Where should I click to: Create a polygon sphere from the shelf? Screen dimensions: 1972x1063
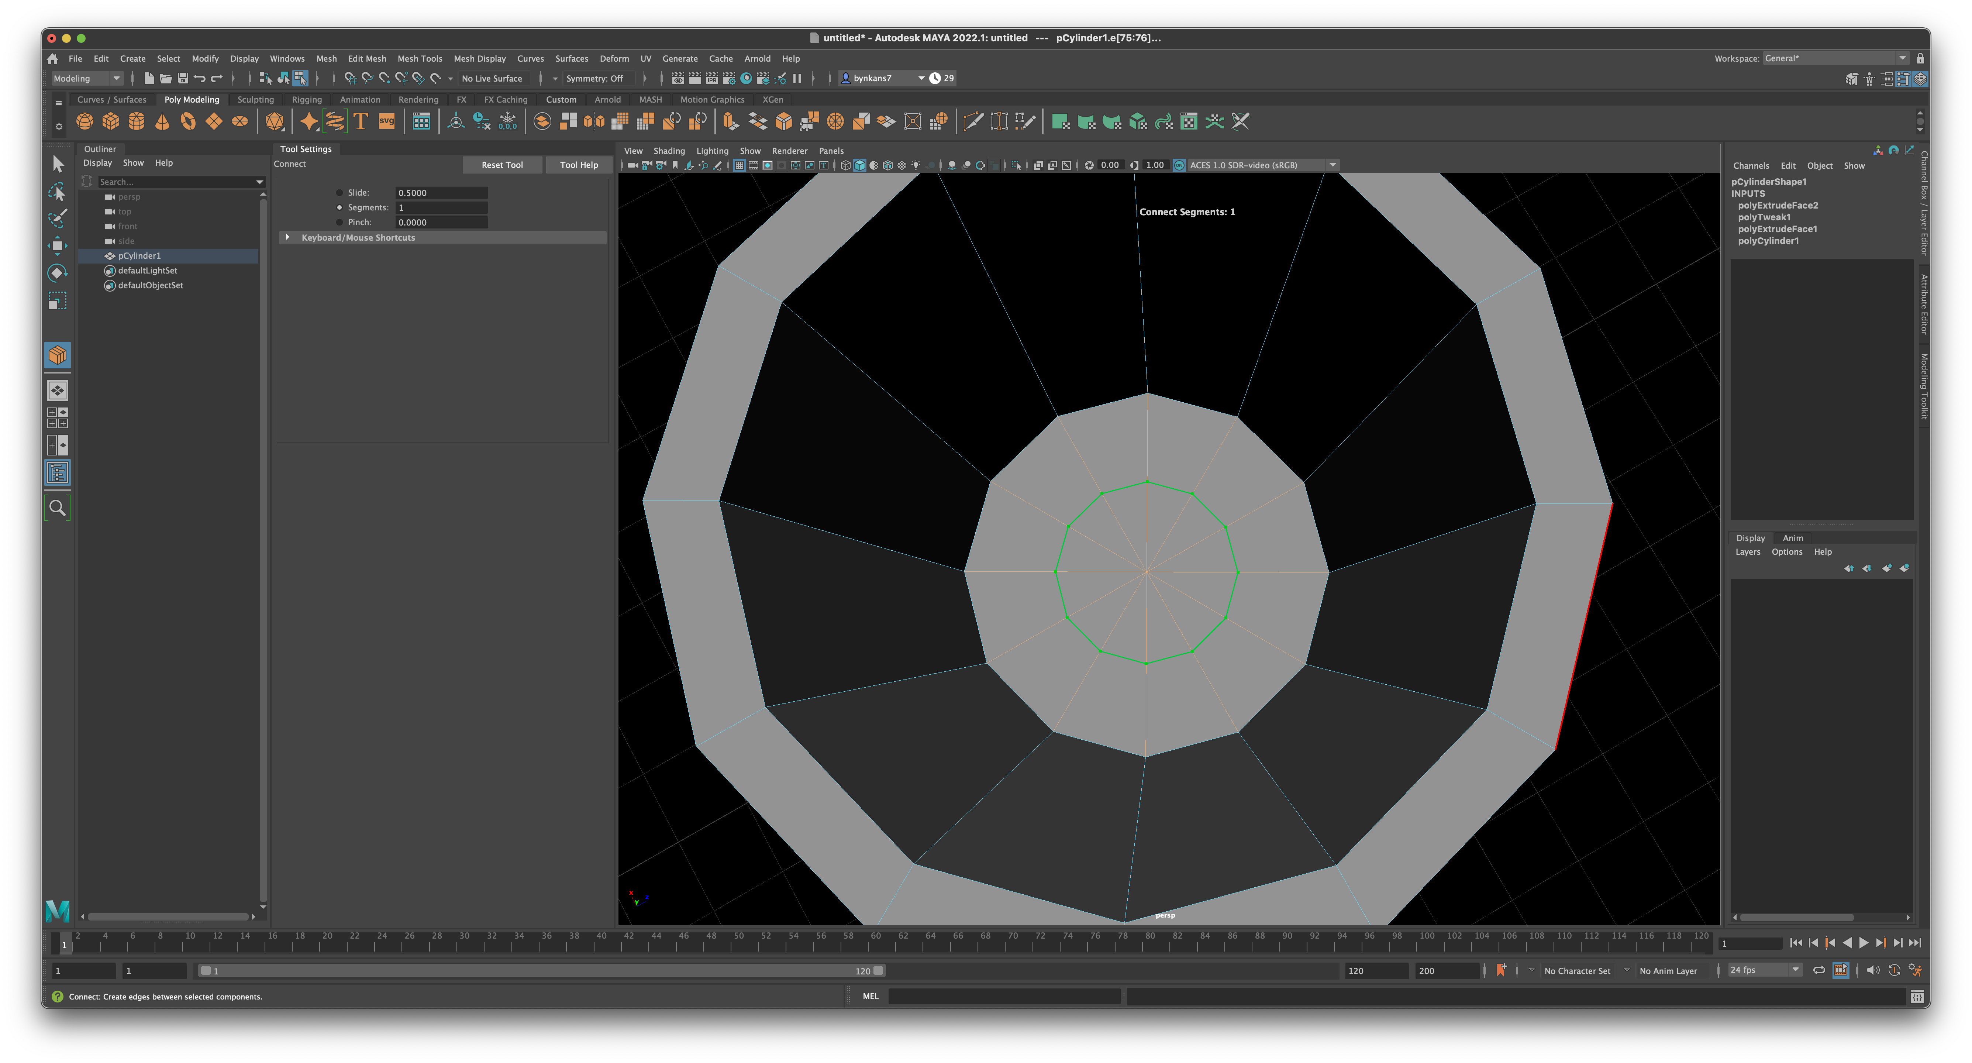coord(85,122)
